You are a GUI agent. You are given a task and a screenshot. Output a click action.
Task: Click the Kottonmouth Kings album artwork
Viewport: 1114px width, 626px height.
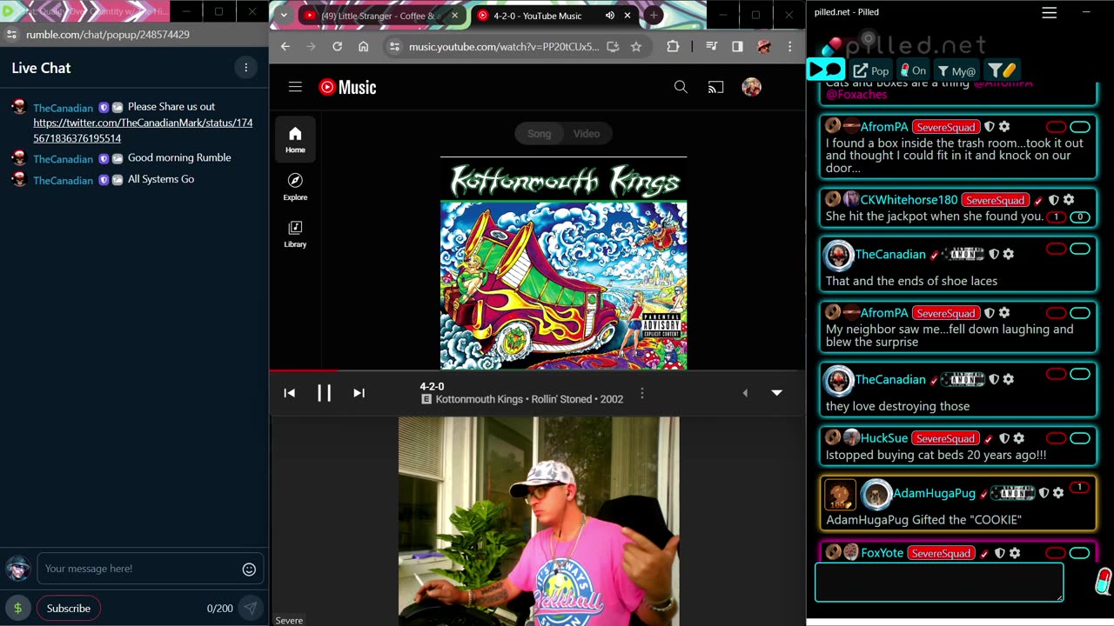(563, 263)
